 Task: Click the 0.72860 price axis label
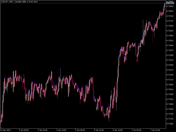[170, 6]
